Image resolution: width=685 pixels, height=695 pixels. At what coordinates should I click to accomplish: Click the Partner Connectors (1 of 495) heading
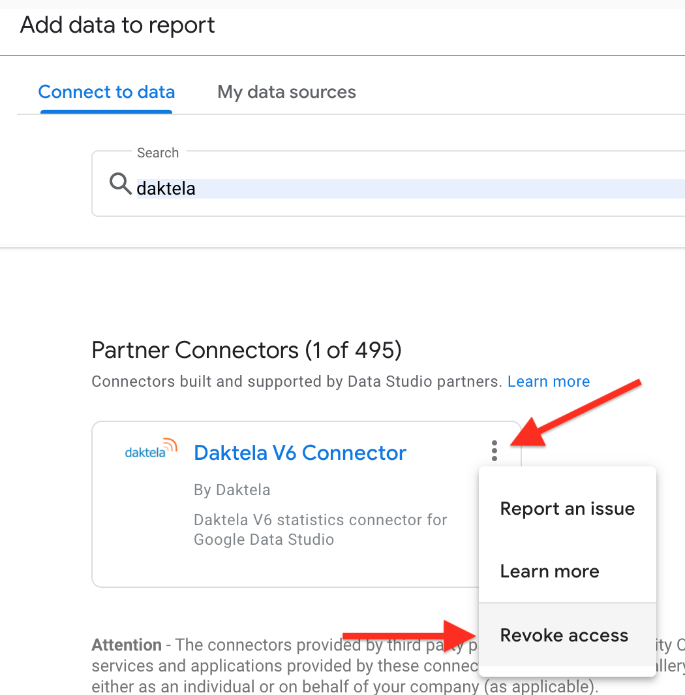point(247,349)
